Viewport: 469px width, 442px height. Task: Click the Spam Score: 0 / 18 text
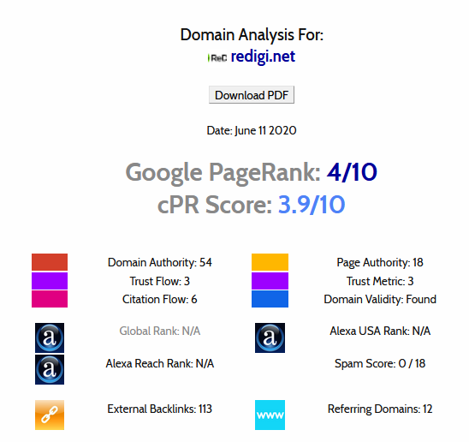[380, 363]
